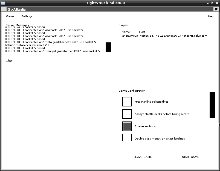Open the Help menu
Image resolution: width=220 pixels, height=171 pixels.
click(211, 16)
